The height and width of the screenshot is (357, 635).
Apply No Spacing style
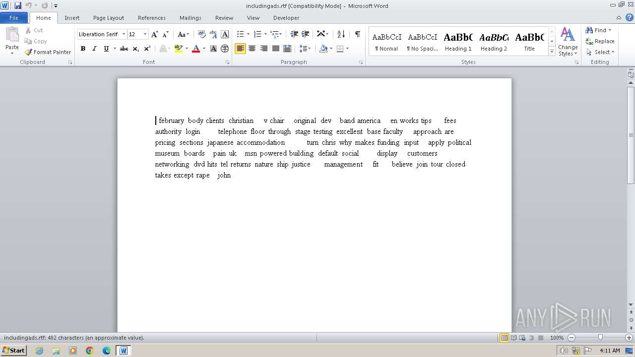point(422,41)
